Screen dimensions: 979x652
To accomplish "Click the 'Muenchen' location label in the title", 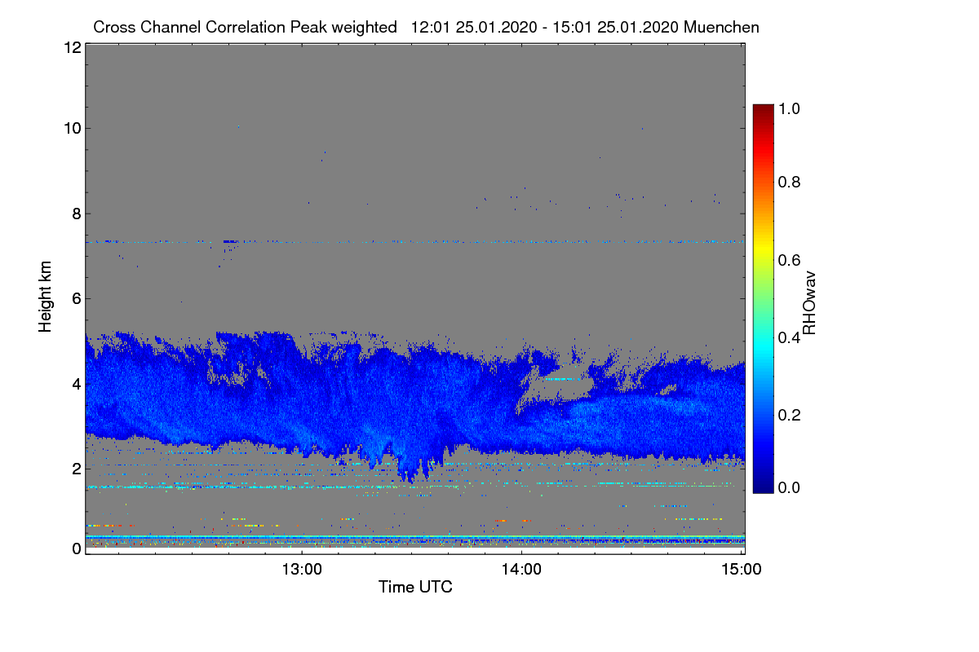I will tap(722, 27).
